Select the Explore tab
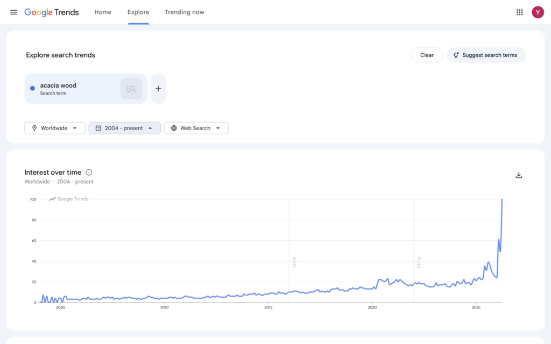551x344 pixels. pos(138,12)
